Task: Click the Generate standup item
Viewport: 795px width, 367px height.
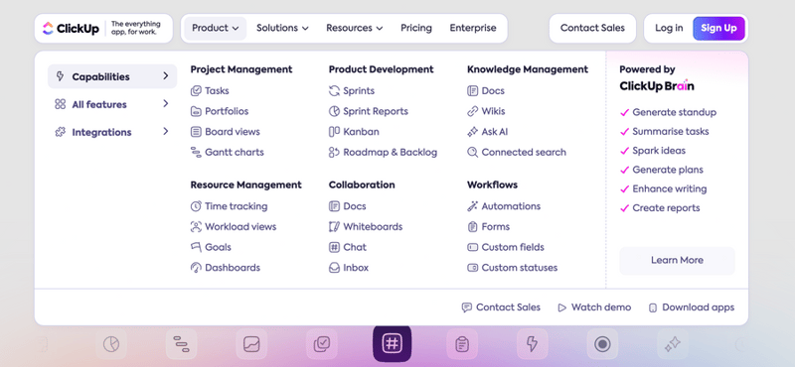Action: [x=668, y=112]
